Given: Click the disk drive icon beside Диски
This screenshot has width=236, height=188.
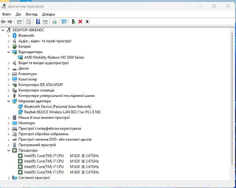Looking at the screenshot, I should [x=15, y=69].
